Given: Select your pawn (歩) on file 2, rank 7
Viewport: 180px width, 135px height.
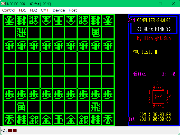Looking at the screenshot, I should (96, 95).
